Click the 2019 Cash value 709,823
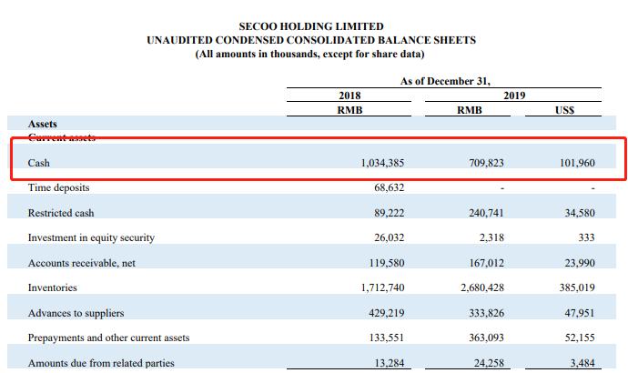 coord(484,163)
